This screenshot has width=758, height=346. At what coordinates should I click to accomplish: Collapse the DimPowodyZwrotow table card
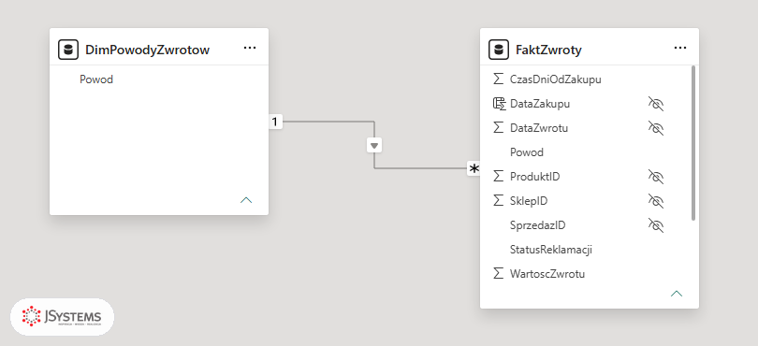click(x=246, y=200)
